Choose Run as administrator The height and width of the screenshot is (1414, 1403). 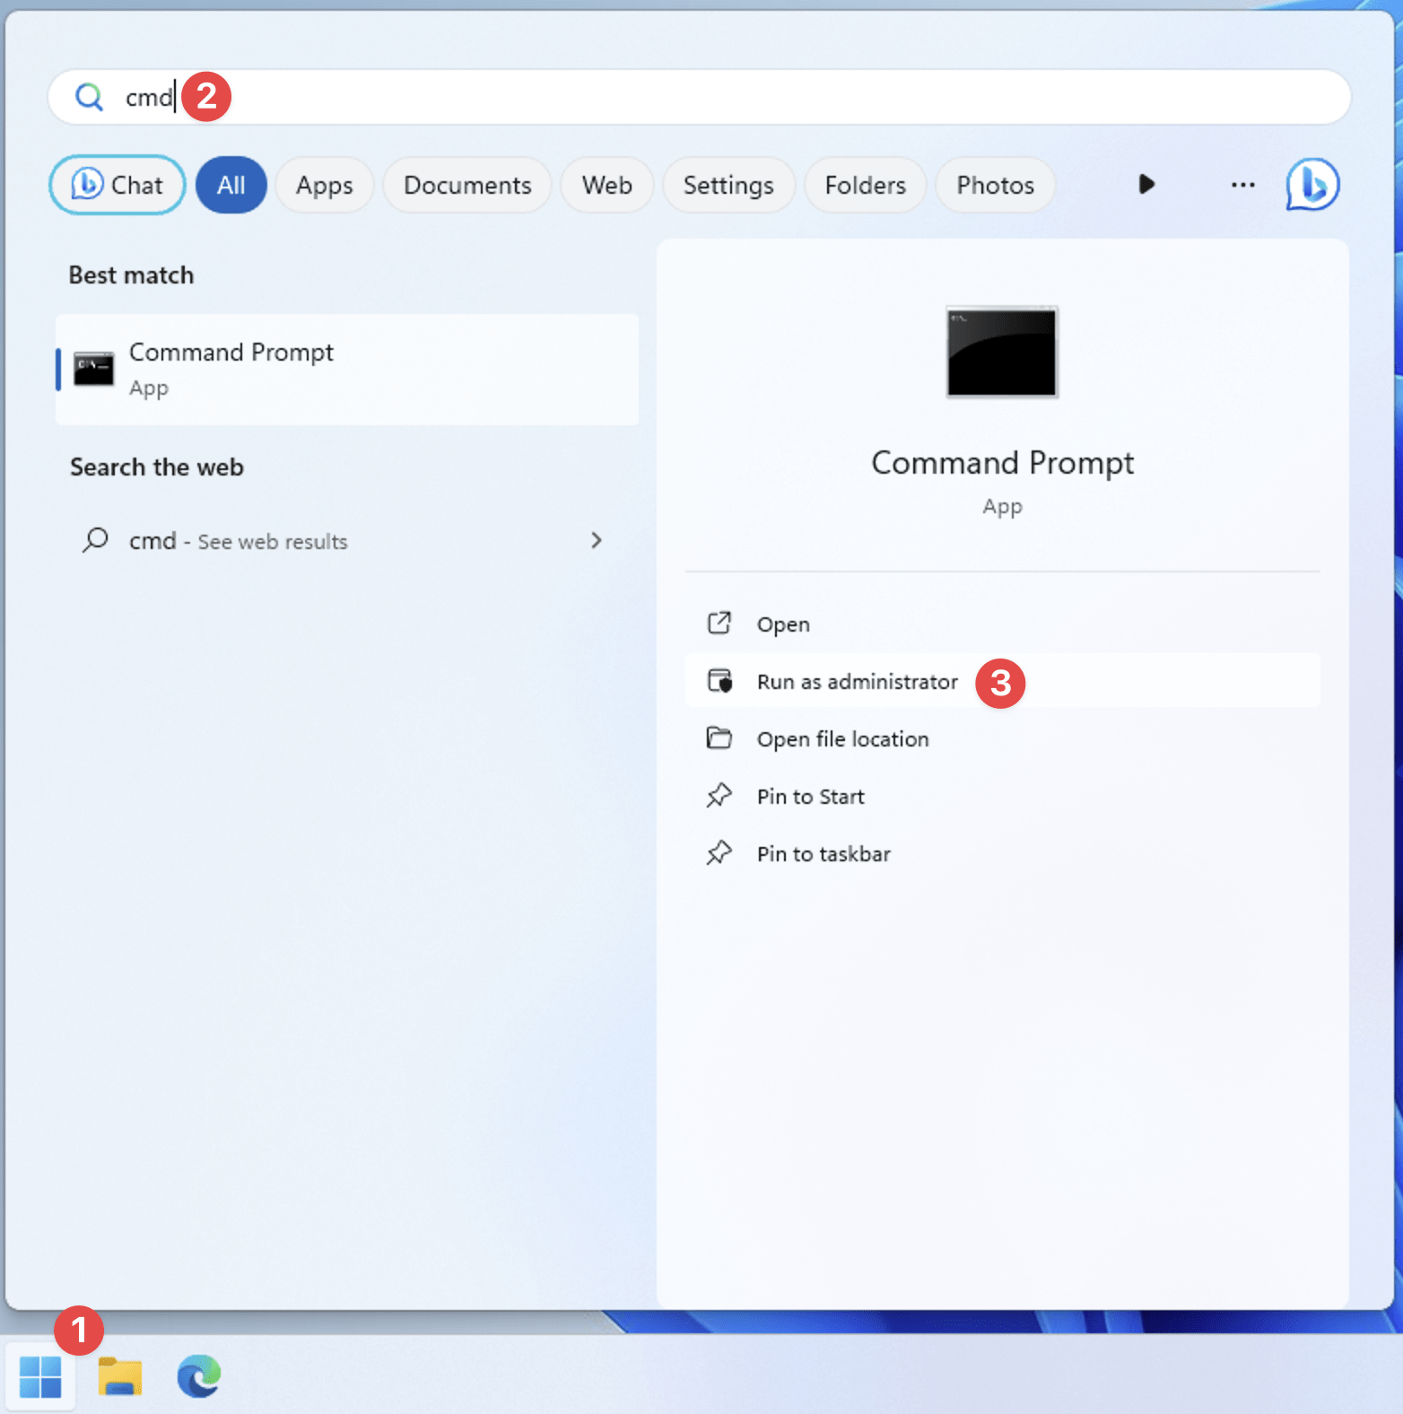(x=1002, y=681)
